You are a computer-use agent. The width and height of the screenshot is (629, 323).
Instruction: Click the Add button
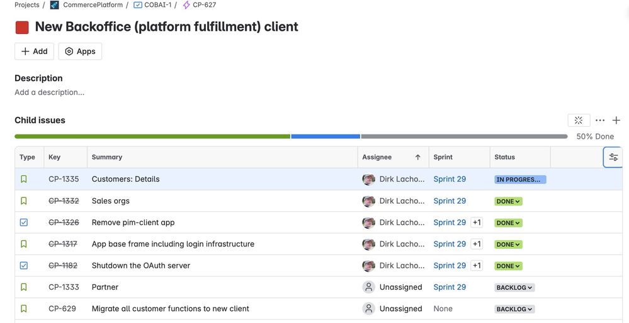click(34, 52)
